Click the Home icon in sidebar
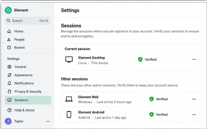This screenshot has width=207, height=129. pyautogui.click(x=9, y=31)
